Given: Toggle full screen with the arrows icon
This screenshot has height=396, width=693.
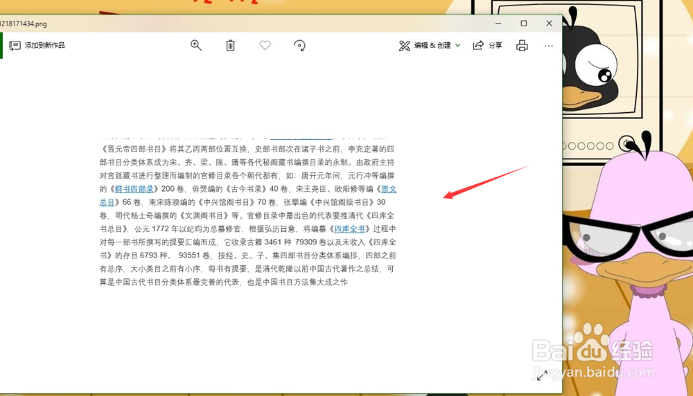Looking at the screenshot, I should tap(543, 376).
